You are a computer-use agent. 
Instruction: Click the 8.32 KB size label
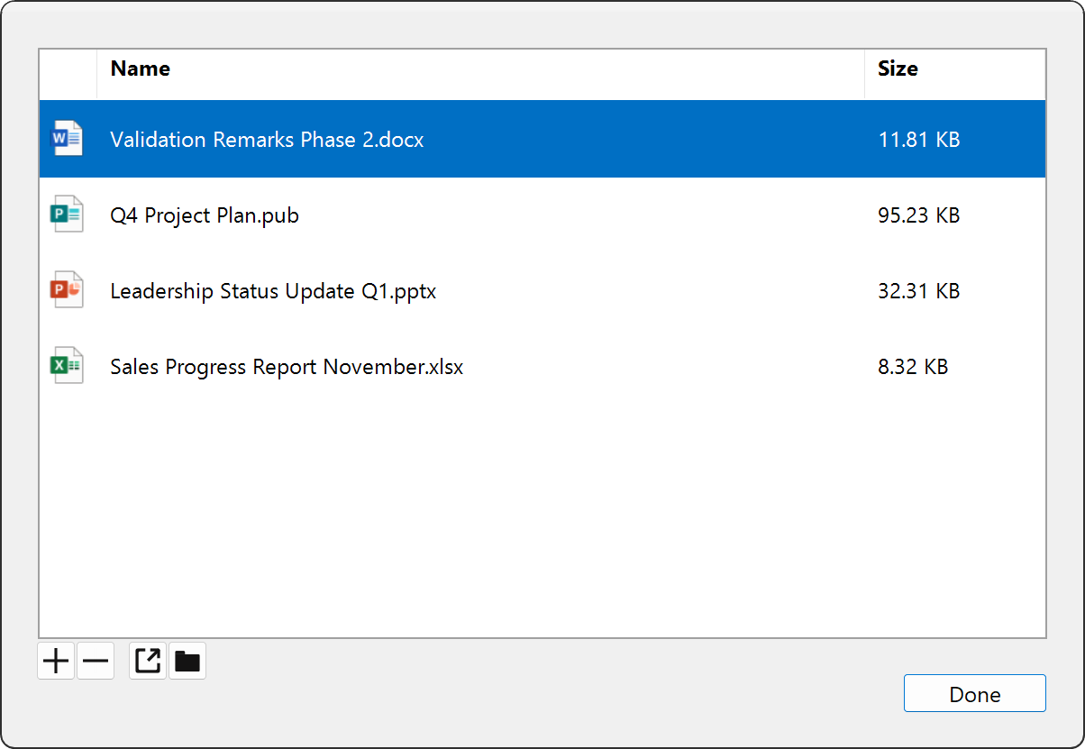[913, 366]
